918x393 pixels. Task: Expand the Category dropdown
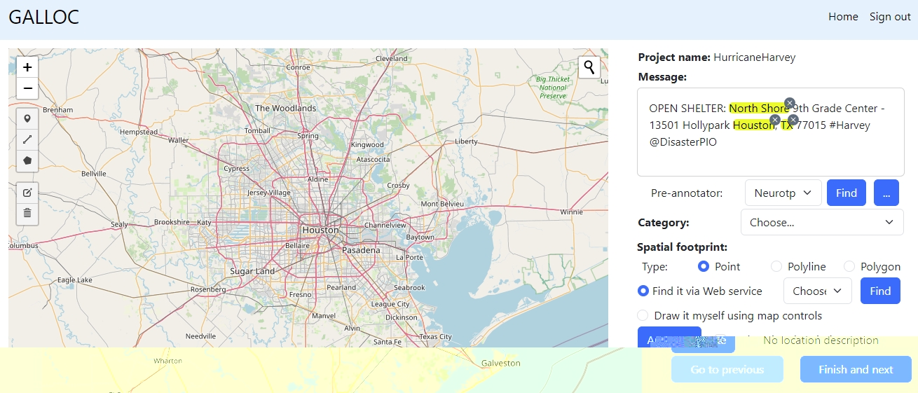821,222
